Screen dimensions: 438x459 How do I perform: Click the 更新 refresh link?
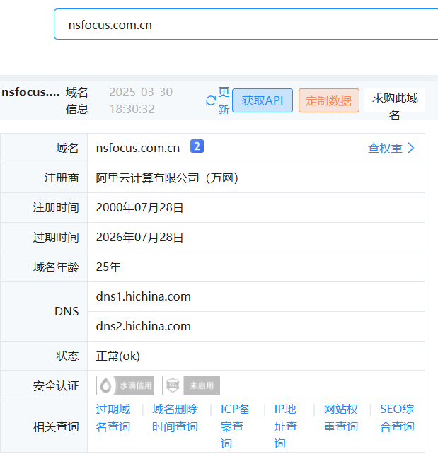click(224, 100)
